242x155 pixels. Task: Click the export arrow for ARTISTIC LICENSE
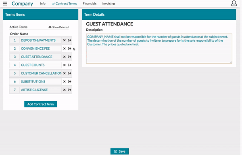(70, 90)
